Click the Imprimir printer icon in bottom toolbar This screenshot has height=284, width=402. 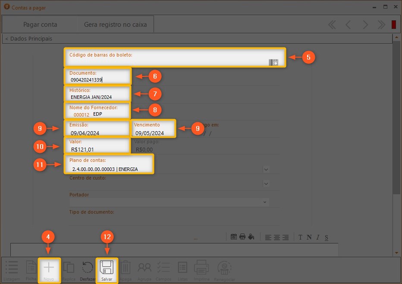point(201,268)
